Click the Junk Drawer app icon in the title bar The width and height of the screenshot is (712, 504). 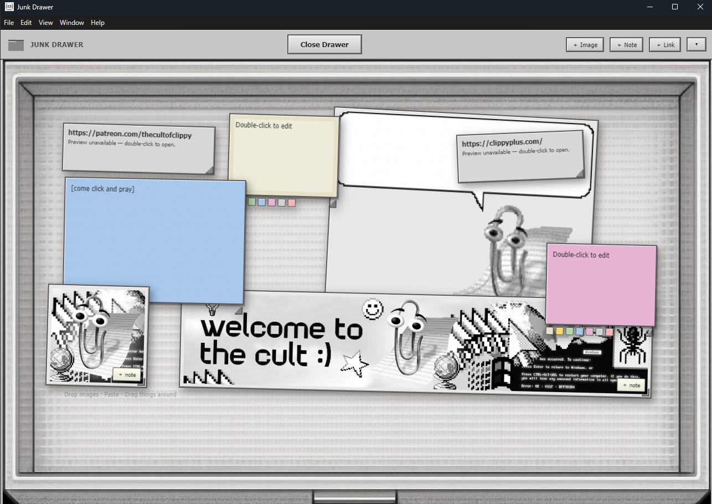(x=9, y=7)
